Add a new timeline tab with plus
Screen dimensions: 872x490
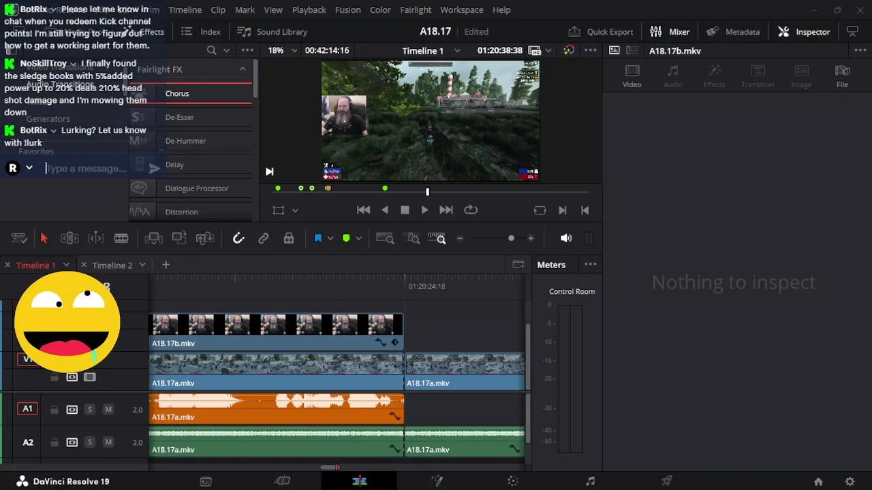(x=166, y=265)
